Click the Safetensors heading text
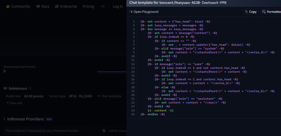This screenshot has height=136, width=281. [18, 89]
